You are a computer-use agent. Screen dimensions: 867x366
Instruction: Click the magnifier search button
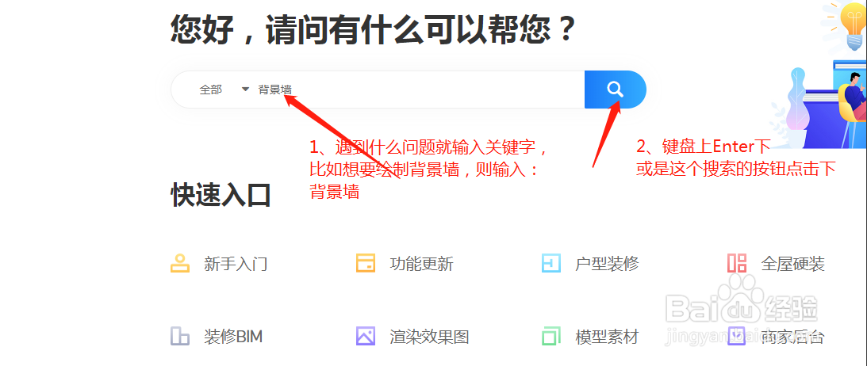pos(615,90)
